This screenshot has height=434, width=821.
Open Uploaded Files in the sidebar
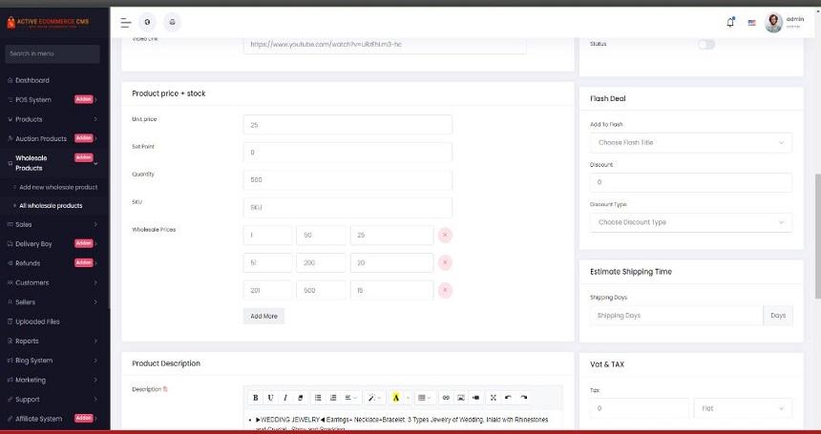pyautogui.click(x=37, y=321)
